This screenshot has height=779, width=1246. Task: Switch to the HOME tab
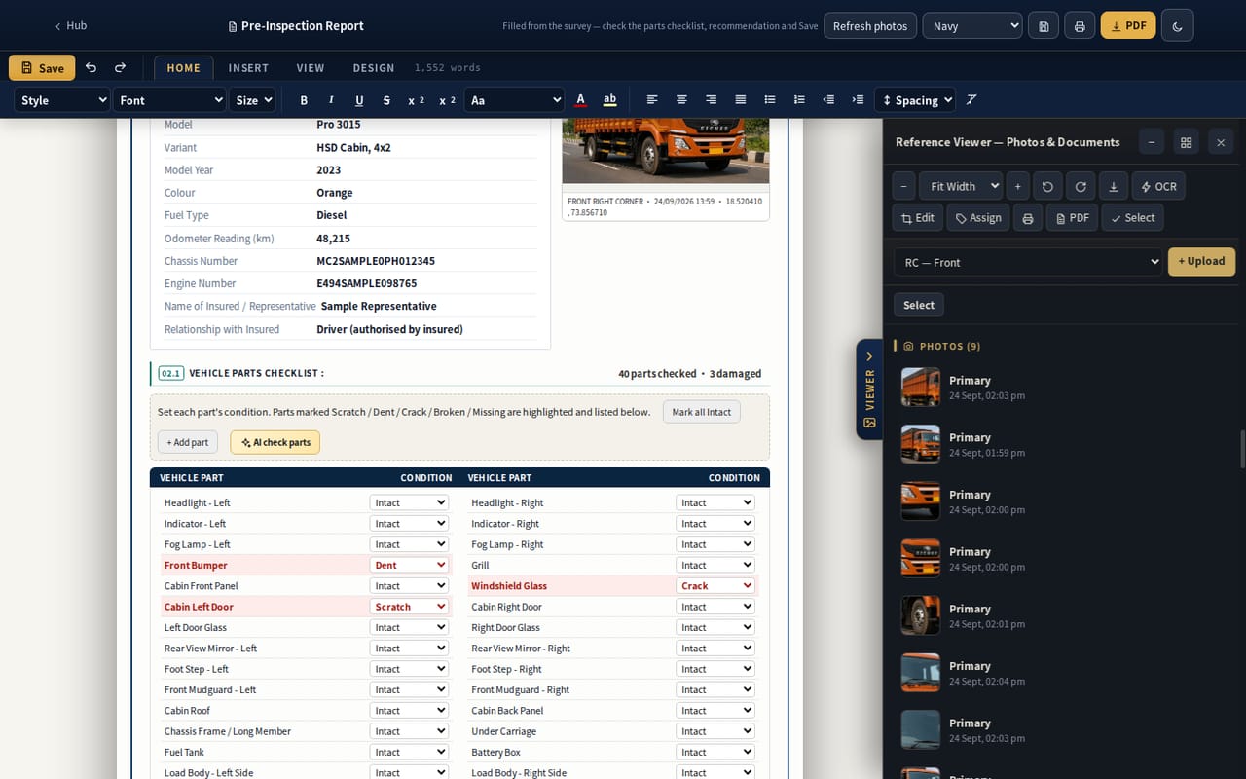[183, 68]
